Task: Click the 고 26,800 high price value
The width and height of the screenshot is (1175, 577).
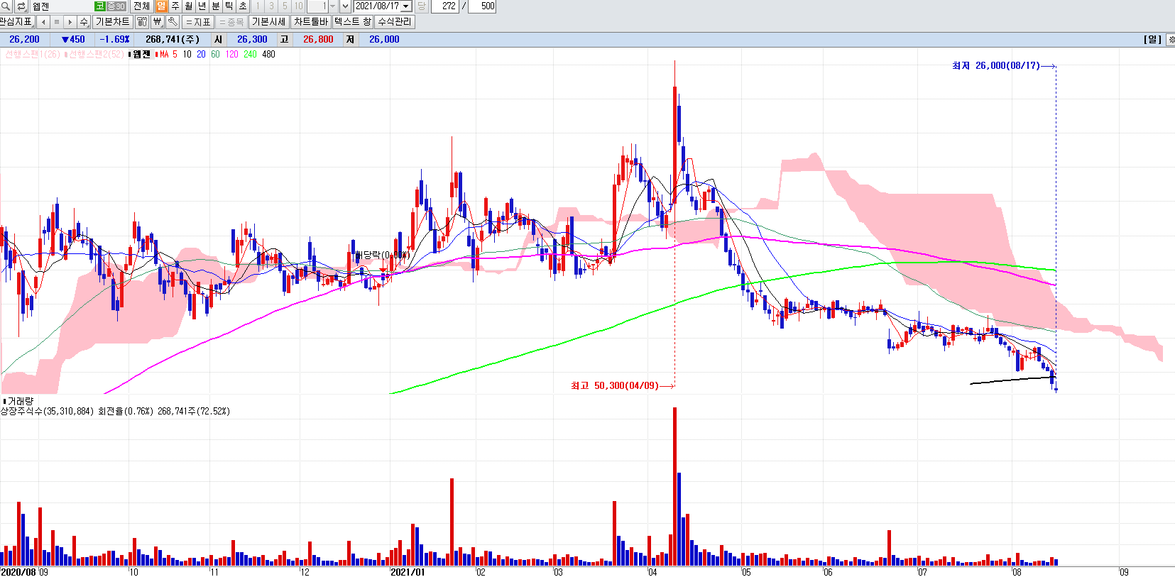Action: click(318, 39)
